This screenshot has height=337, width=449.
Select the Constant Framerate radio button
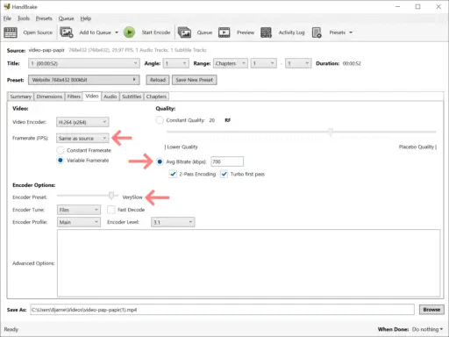(x=61, y=150)
